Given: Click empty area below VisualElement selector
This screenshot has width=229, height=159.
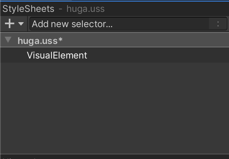Looking at the screenshot, I should point(114,107).
